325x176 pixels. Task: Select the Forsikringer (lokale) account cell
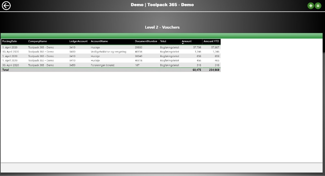pos(103,65)
